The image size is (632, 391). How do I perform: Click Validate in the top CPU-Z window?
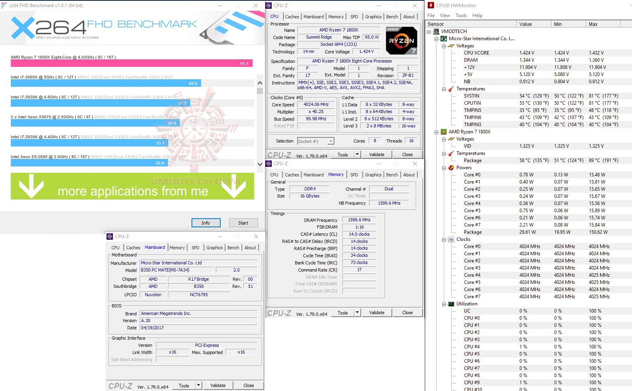coord(376,154)
